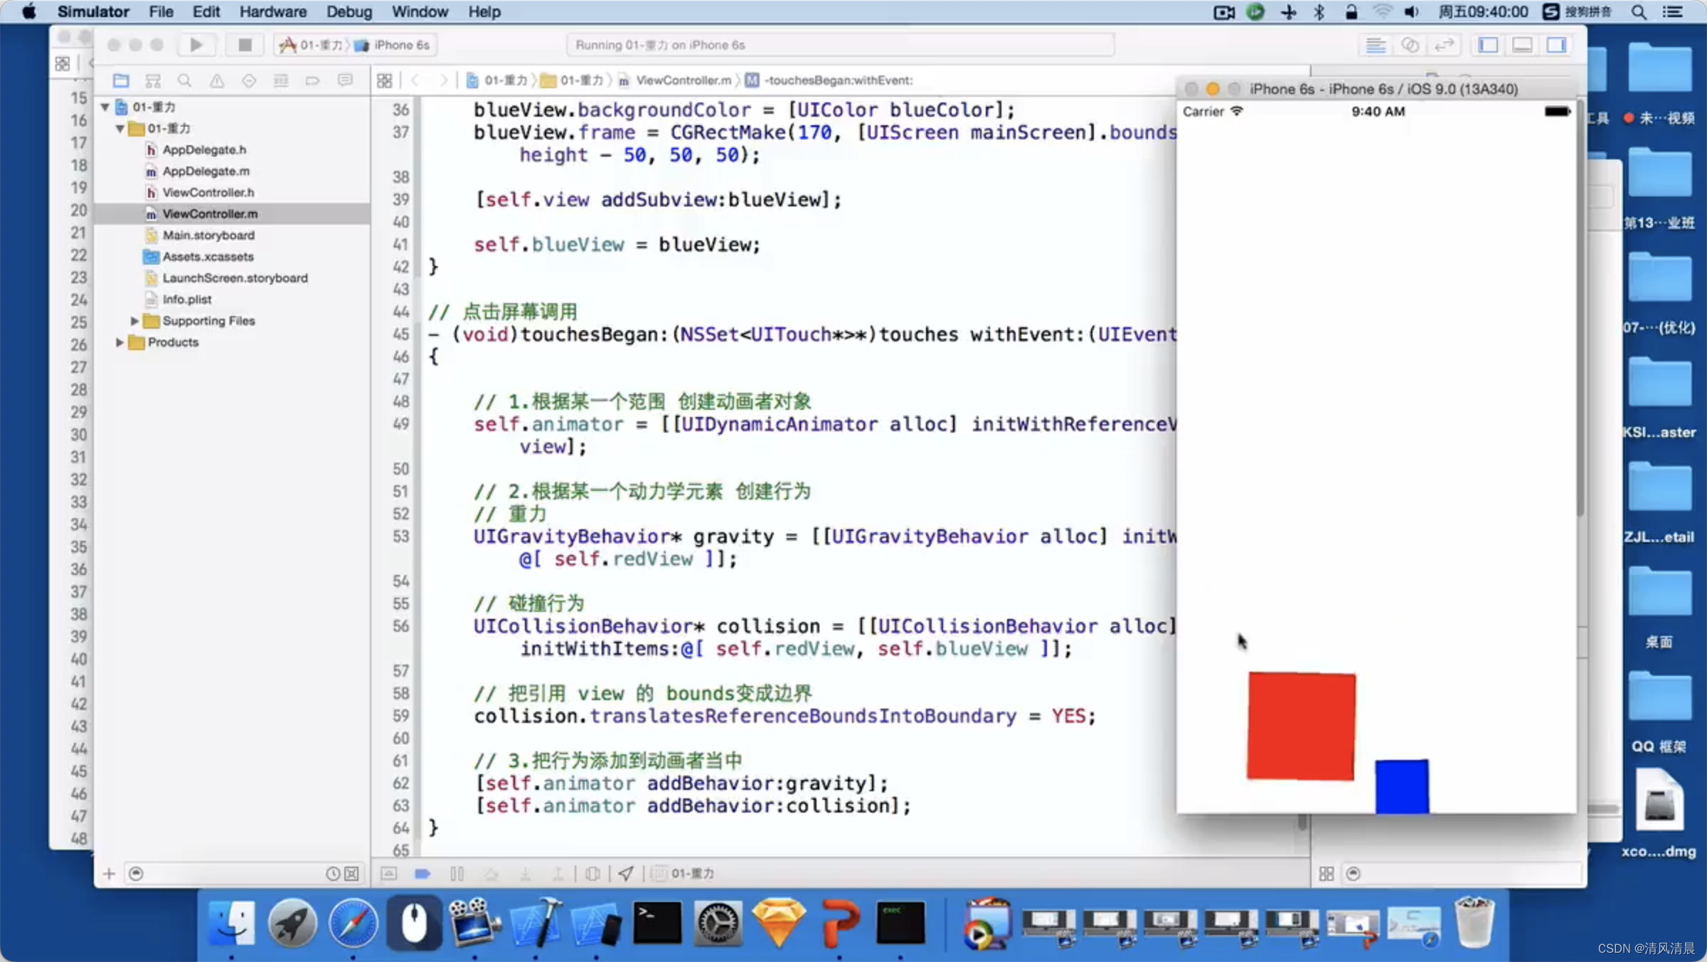The width and height of the screenshot is (1707, 962).
Task: Collapse the 01-重力 group folder
Action: (x=120, y=129)
